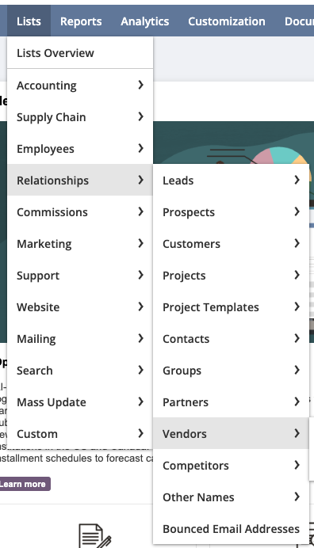Click the chevron next to Projects
Screen dimensions: 314x548
click(297, 275)
